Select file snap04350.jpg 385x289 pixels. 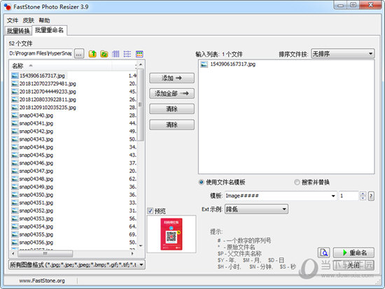(36, 195)
